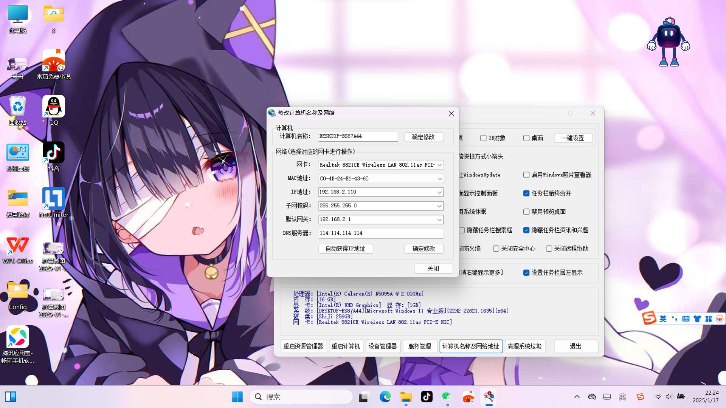Click the DNS服务器 input field
Image resolution: width=726 pixels, height=408 pixels.
coord(381,233)
